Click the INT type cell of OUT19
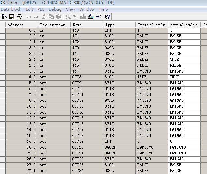The width and height of the screenshot is (207, 174). [x=119, y=141]
